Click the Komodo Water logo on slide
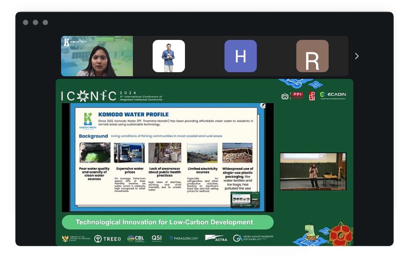This screenshot has height=265, width=409. 88,121
